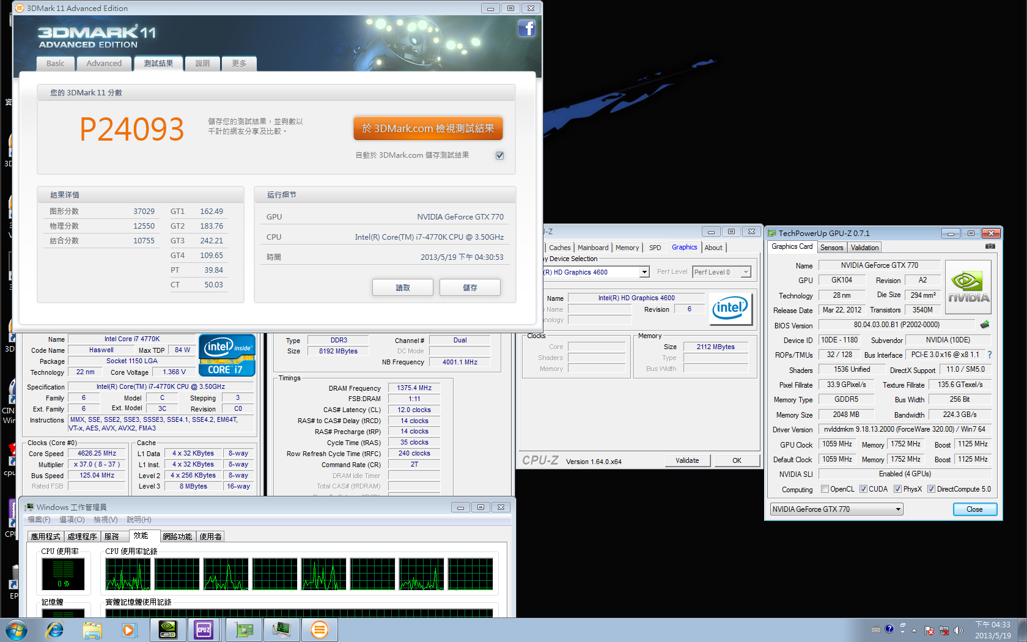Click the 3DMark 11 title bar app icon

[x=20, y=8]
